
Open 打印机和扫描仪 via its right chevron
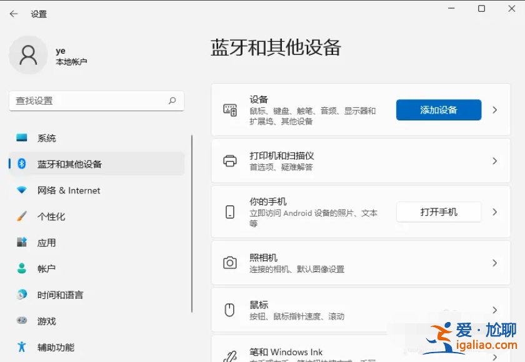click(x=496, y=161)
